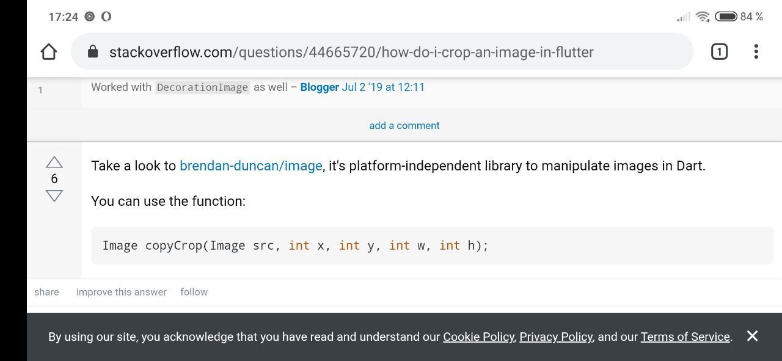Tap the battery status icon
The height and width of the screenshot is (361, 782).
[x=725, y=16]
